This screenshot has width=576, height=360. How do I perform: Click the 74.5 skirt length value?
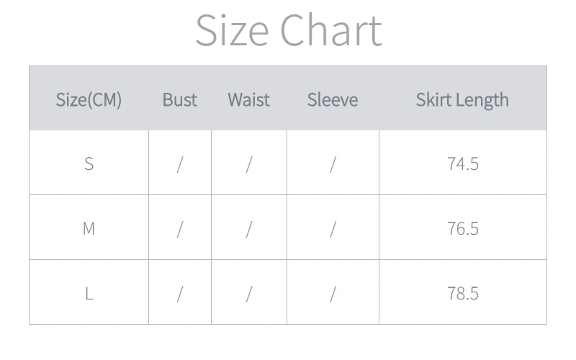(462, 163)
